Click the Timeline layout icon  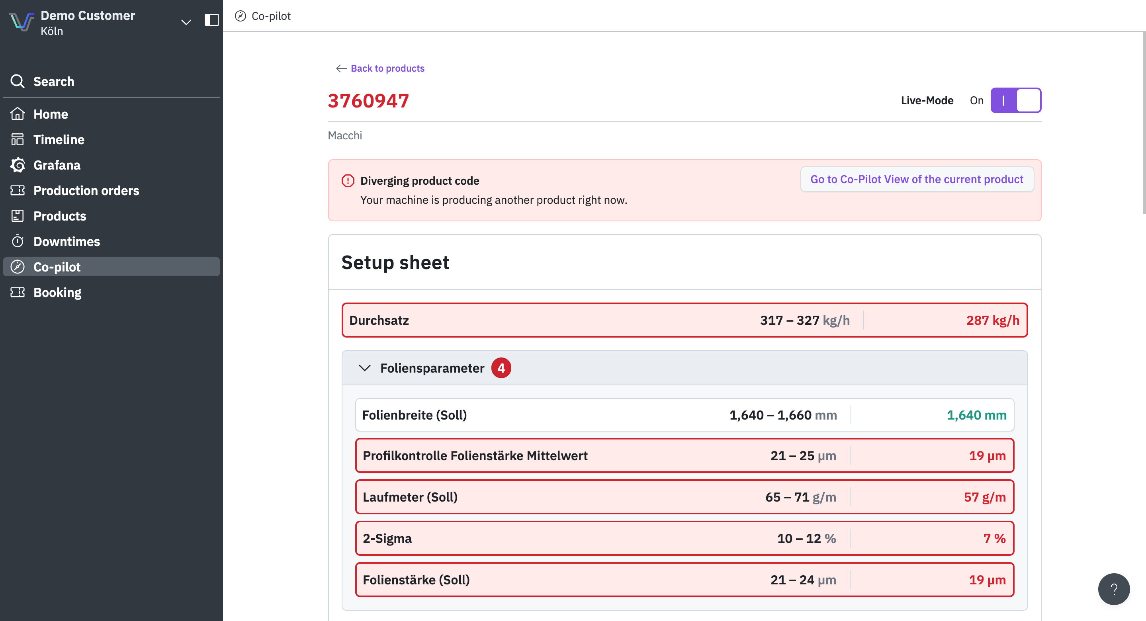18,139
